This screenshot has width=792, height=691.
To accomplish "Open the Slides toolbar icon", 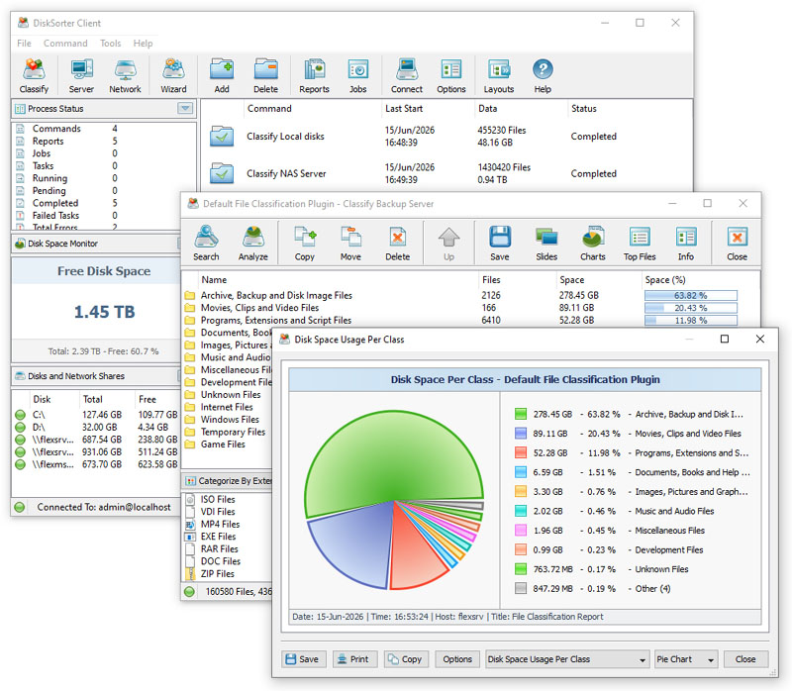I will (x=546, y=244).
